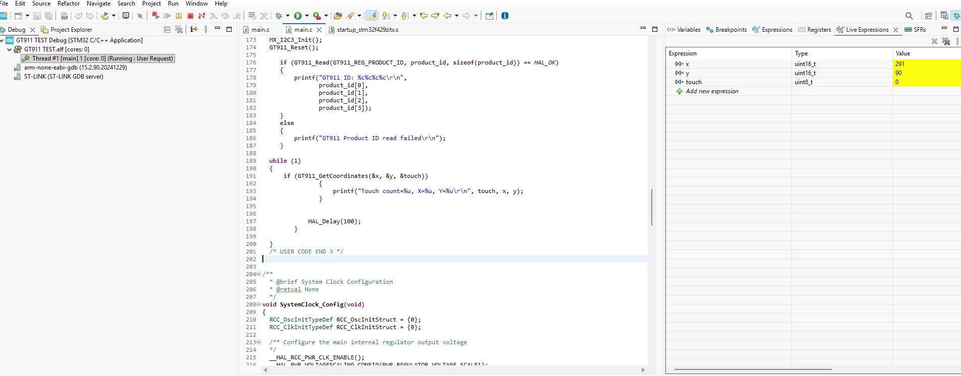The height and width of the screenshot is (376, 961).
Task: Collapse the GT911 TEST.elf tree node
Action: (x=9, y=49)
